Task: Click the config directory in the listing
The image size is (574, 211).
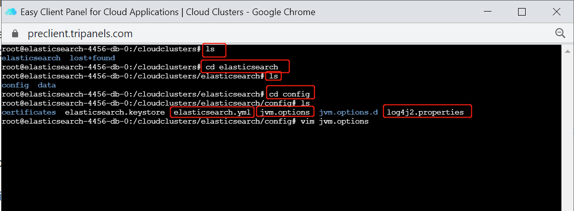Action: pyautogui.click(x=15, y=85)
